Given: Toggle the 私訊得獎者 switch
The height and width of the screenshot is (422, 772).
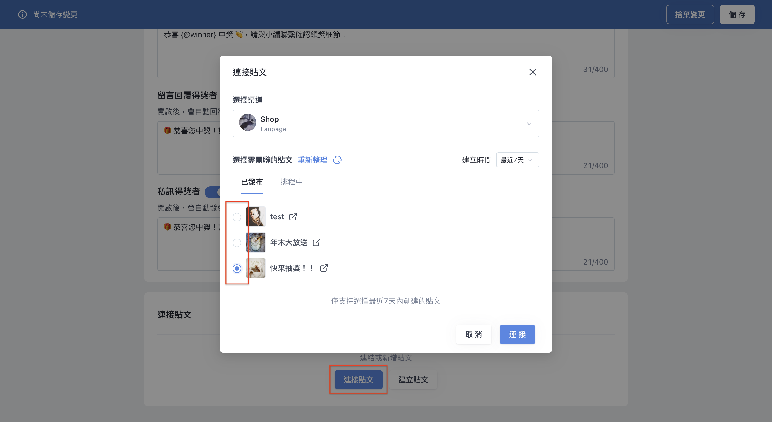Looking at the screenshot, I should tap(213, 192).
